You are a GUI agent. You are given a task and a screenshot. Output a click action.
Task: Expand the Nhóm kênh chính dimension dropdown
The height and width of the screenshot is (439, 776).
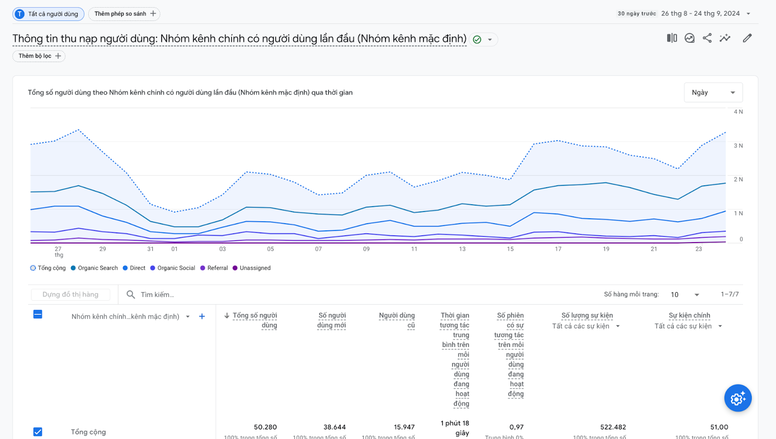[x=188, y=317]
